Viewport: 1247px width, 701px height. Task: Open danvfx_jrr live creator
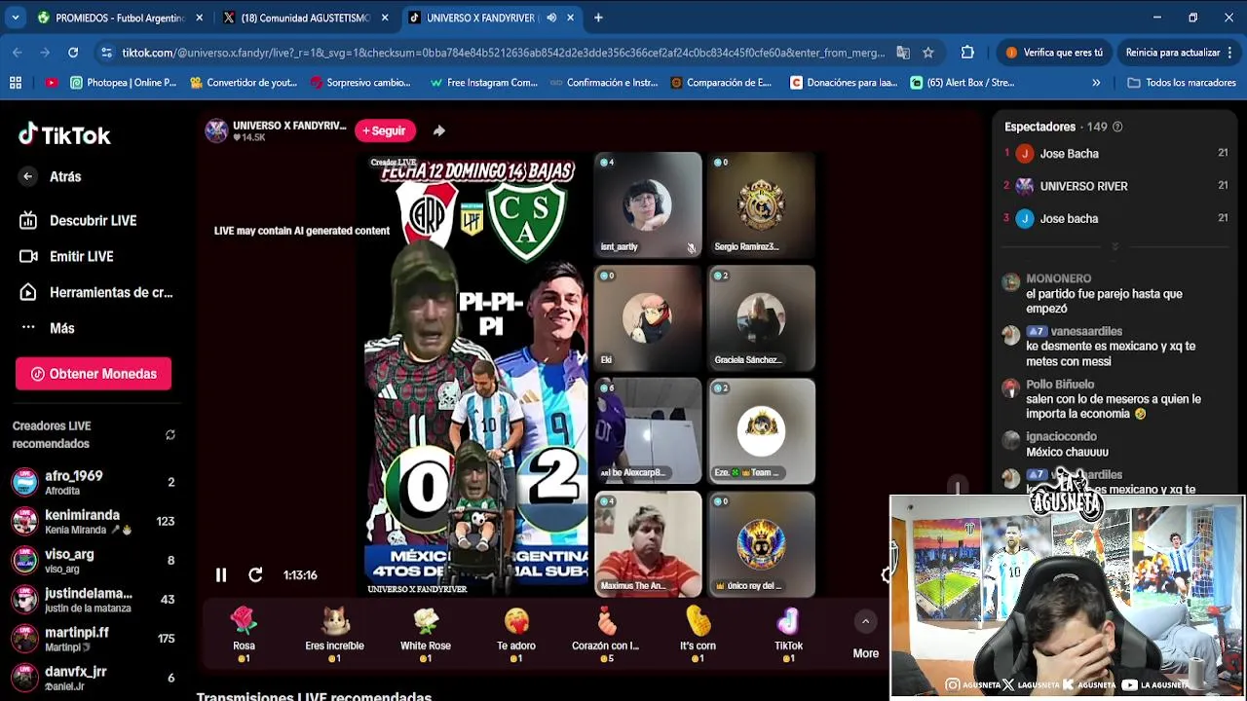(x=94, y=678)
